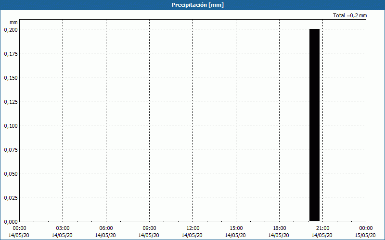Image resolution: width=385 pixels, height=240 pixels.
Task: Click the 00:00 15/05/20 axis label
Action: [365, 231]
